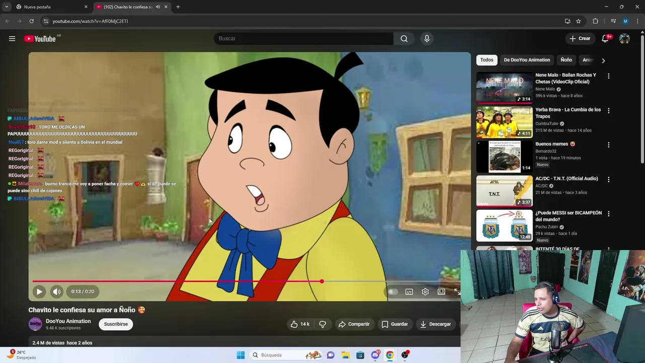The image size is (645, 363).
Task: Open options for Yerba Brava video
Action: tap(608, 110)
